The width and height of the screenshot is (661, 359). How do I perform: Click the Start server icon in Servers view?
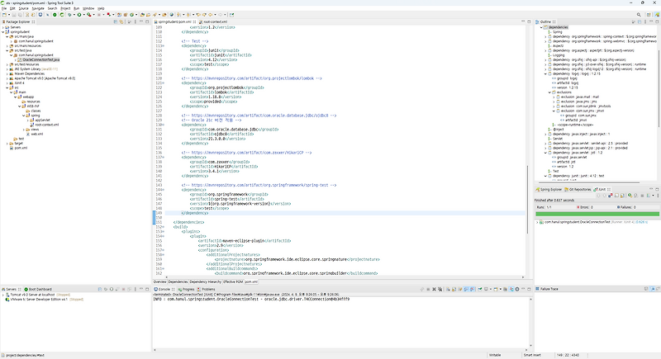[x=112, y=289]
